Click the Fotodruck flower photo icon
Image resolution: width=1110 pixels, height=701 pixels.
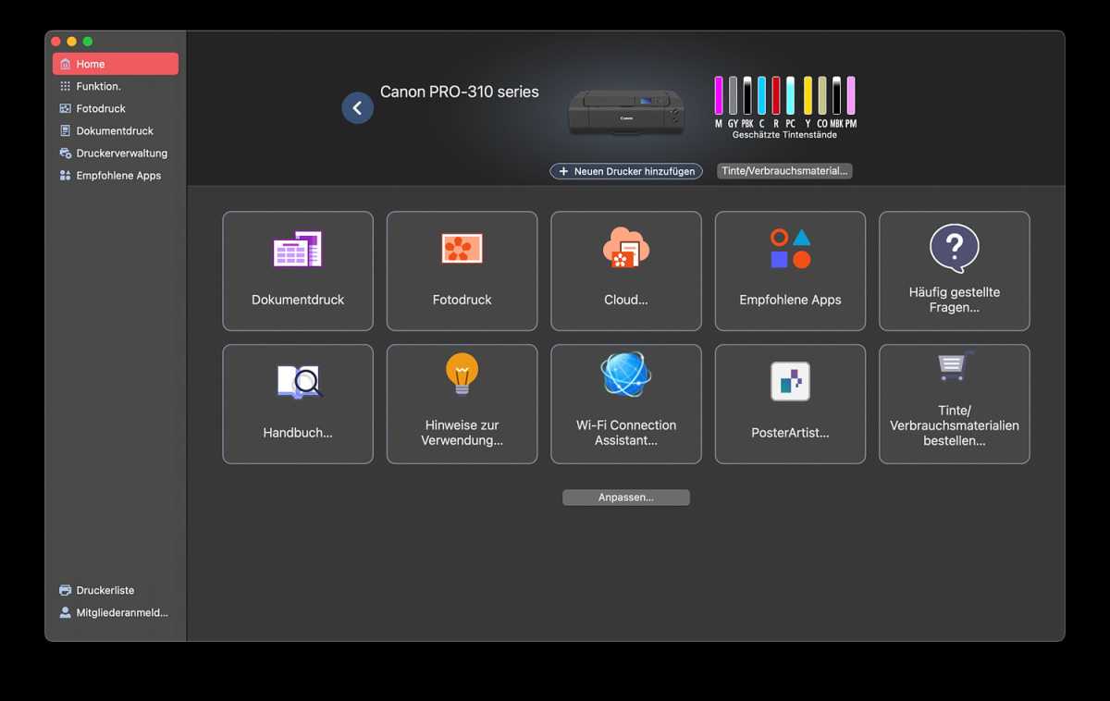[462, 248]
